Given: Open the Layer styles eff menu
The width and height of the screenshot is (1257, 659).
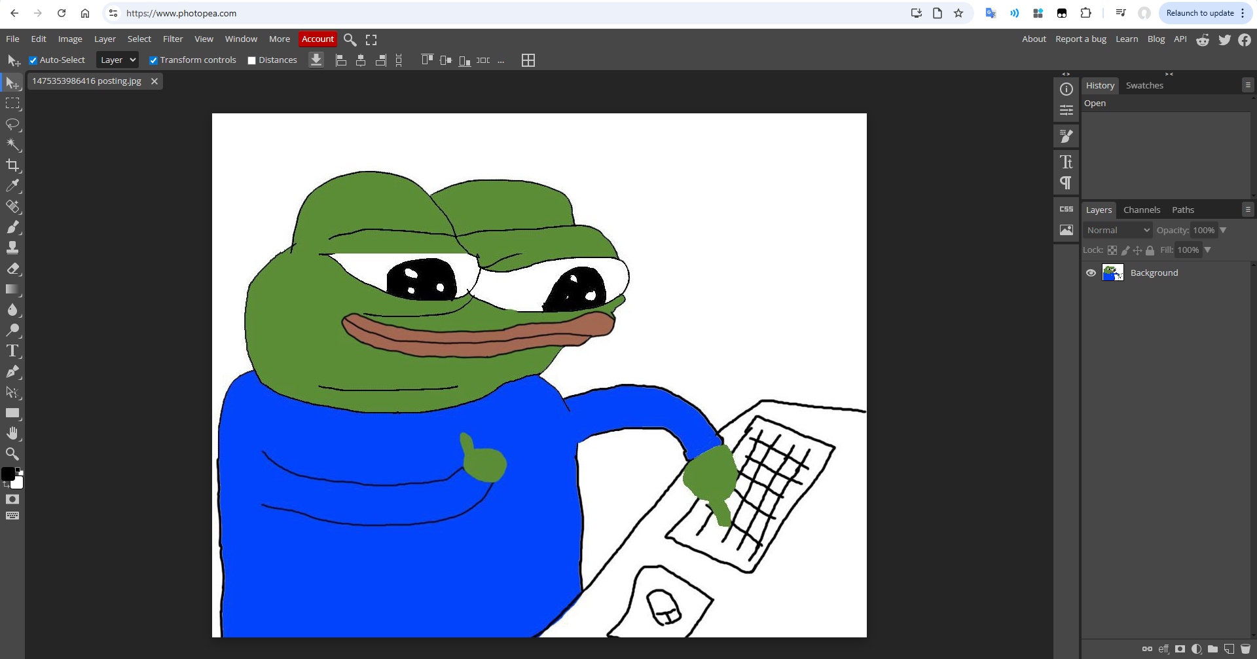Looking at the screenshot, I should coord(1163,649).
